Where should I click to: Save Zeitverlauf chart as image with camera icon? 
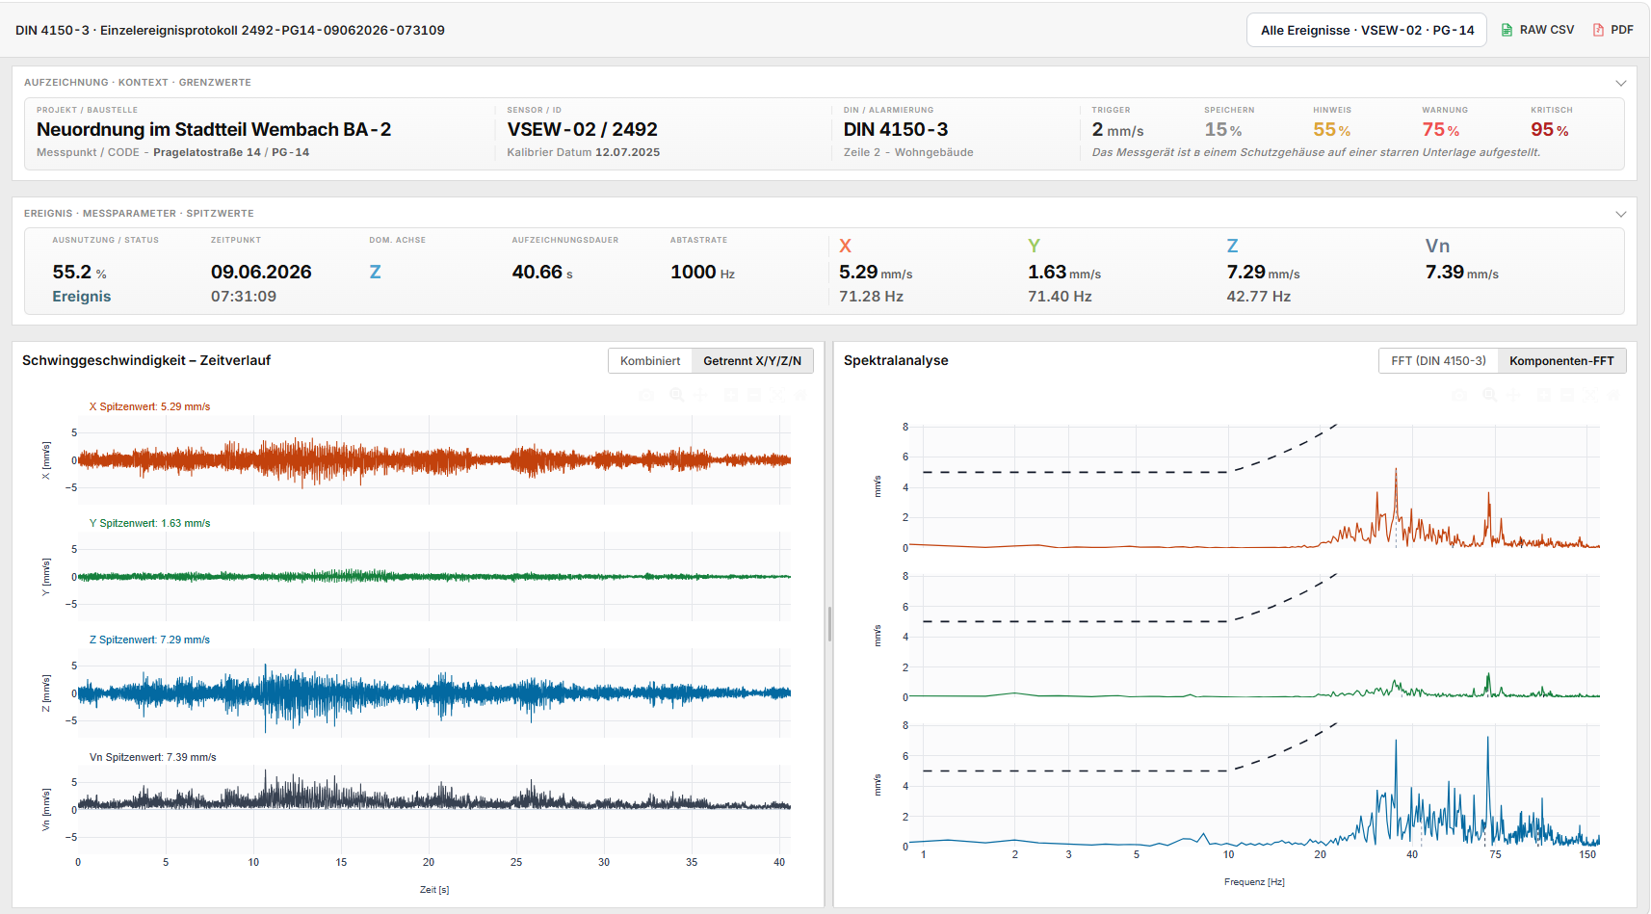coord(646,395)
